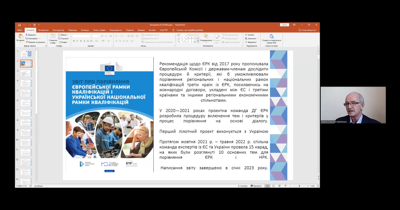This screenshot has width=400, height=210.
Task: Toggle the Notes (Нотатки) pane
Action: 242,186
